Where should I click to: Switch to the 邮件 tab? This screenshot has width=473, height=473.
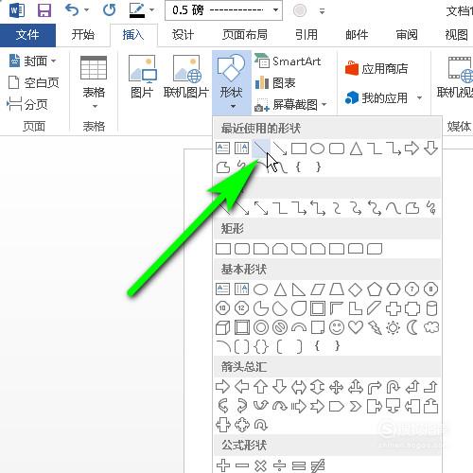coord(357,34)
